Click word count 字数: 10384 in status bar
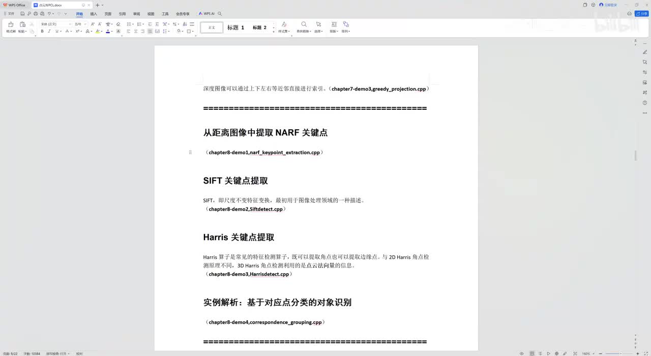 tap(32, 353)
